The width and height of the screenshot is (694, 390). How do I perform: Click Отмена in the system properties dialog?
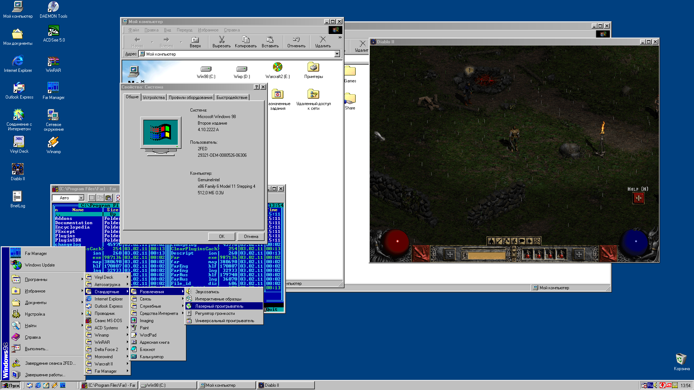[x=251, y=237]
